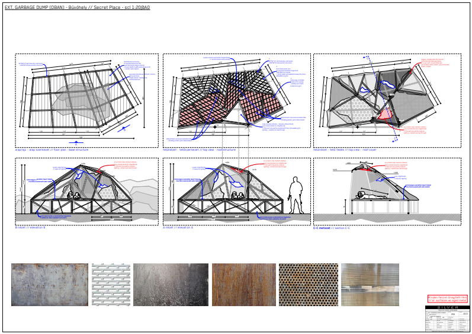Click the grey roof cover top view drawing
472x334 pixels.
click(x=387, y=101)
